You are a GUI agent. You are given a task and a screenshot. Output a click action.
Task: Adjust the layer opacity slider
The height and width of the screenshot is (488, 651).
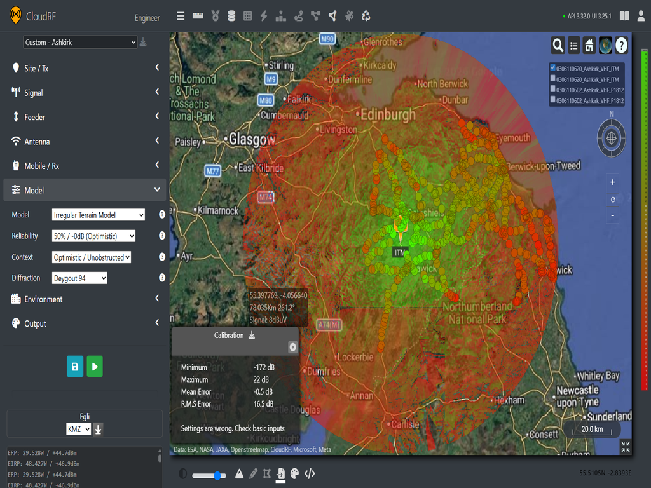point(216,475)
